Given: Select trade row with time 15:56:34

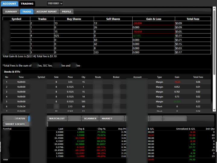Looking at the screenshot, I should click(107, 106).
